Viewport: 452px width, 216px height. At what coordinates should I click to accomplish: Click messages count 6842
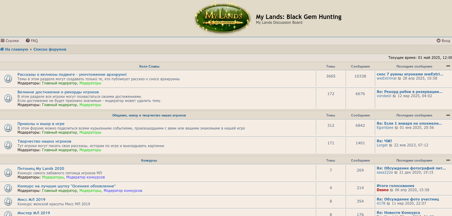tap(360, 126)
